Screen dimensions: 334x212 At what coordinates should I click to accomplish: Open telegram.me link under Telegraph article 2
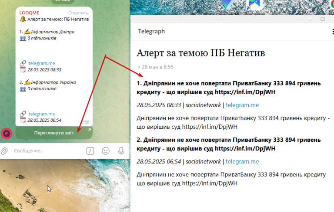[x=242, y=161]
